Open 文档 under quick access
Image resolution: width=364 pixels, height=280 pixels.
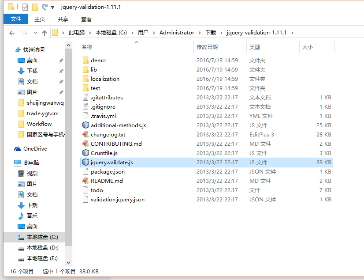(x=32, y=82)
